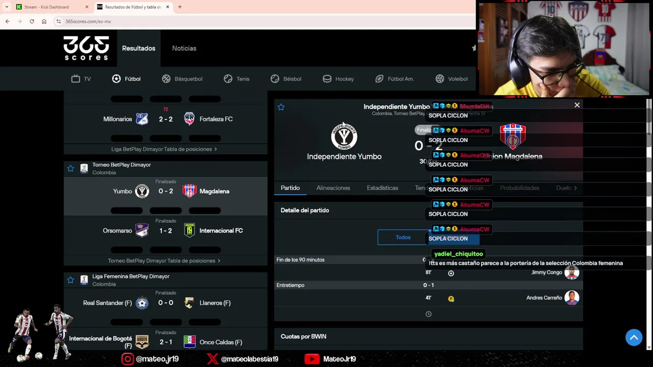The height and width of the screenshot is (367, 653).
Task: Click the yellow card event icon
Action: click(451, 299)
